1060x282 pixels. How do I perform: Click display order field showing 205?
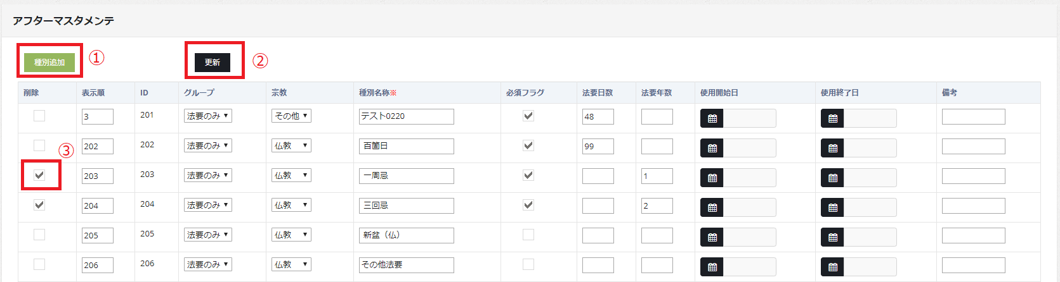click(x=97, y=235)
